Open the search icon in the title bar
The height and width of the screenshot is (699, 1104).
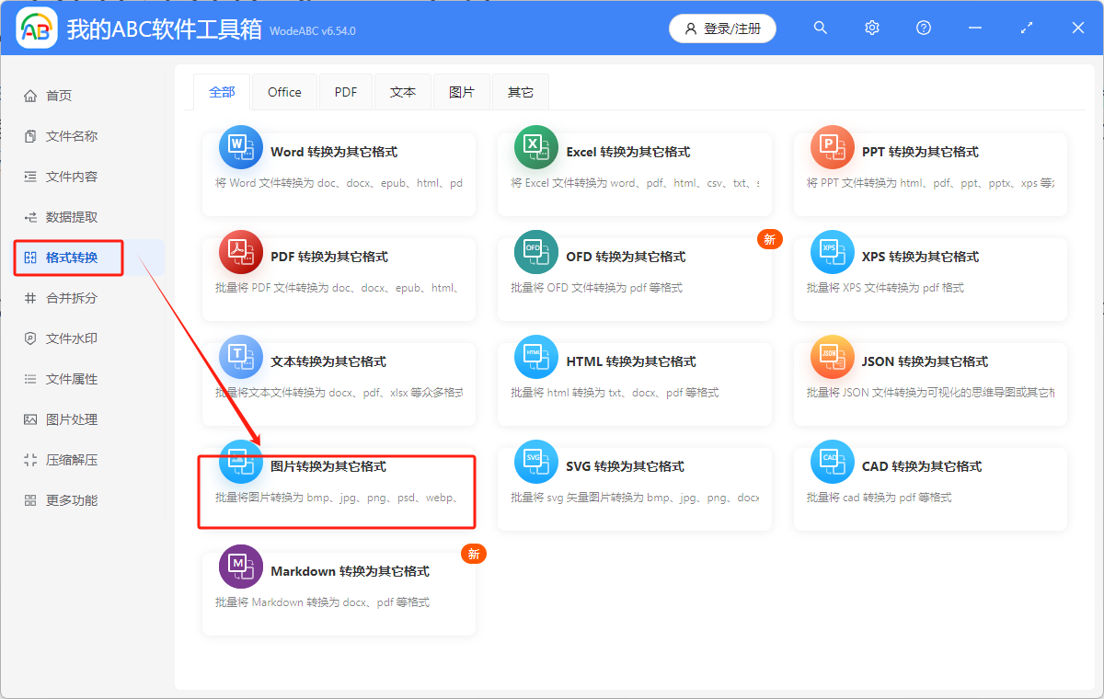pos(820,28)
